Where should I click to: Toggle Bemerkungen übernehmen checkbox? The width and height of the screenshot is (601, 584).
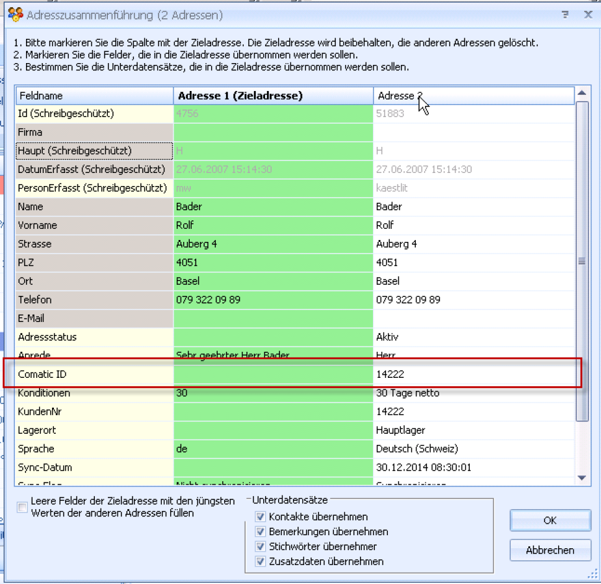pyautogui.click(x=261, y=531)
